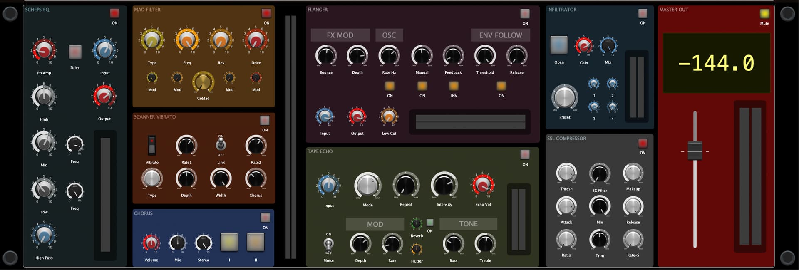The image size is (799, 270).
Task: Turn off the Mad Filter module
Action: 266,13
